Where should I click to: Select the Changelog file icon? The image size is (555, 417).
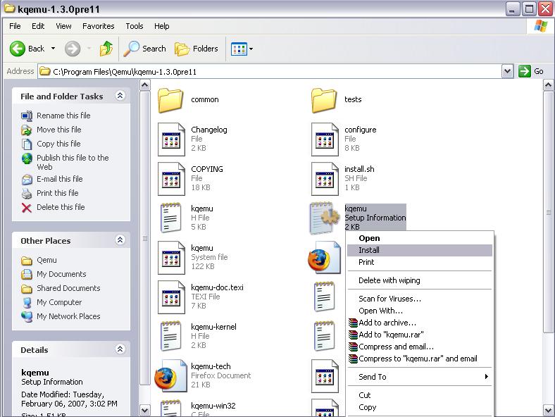(x=171, y=139)
